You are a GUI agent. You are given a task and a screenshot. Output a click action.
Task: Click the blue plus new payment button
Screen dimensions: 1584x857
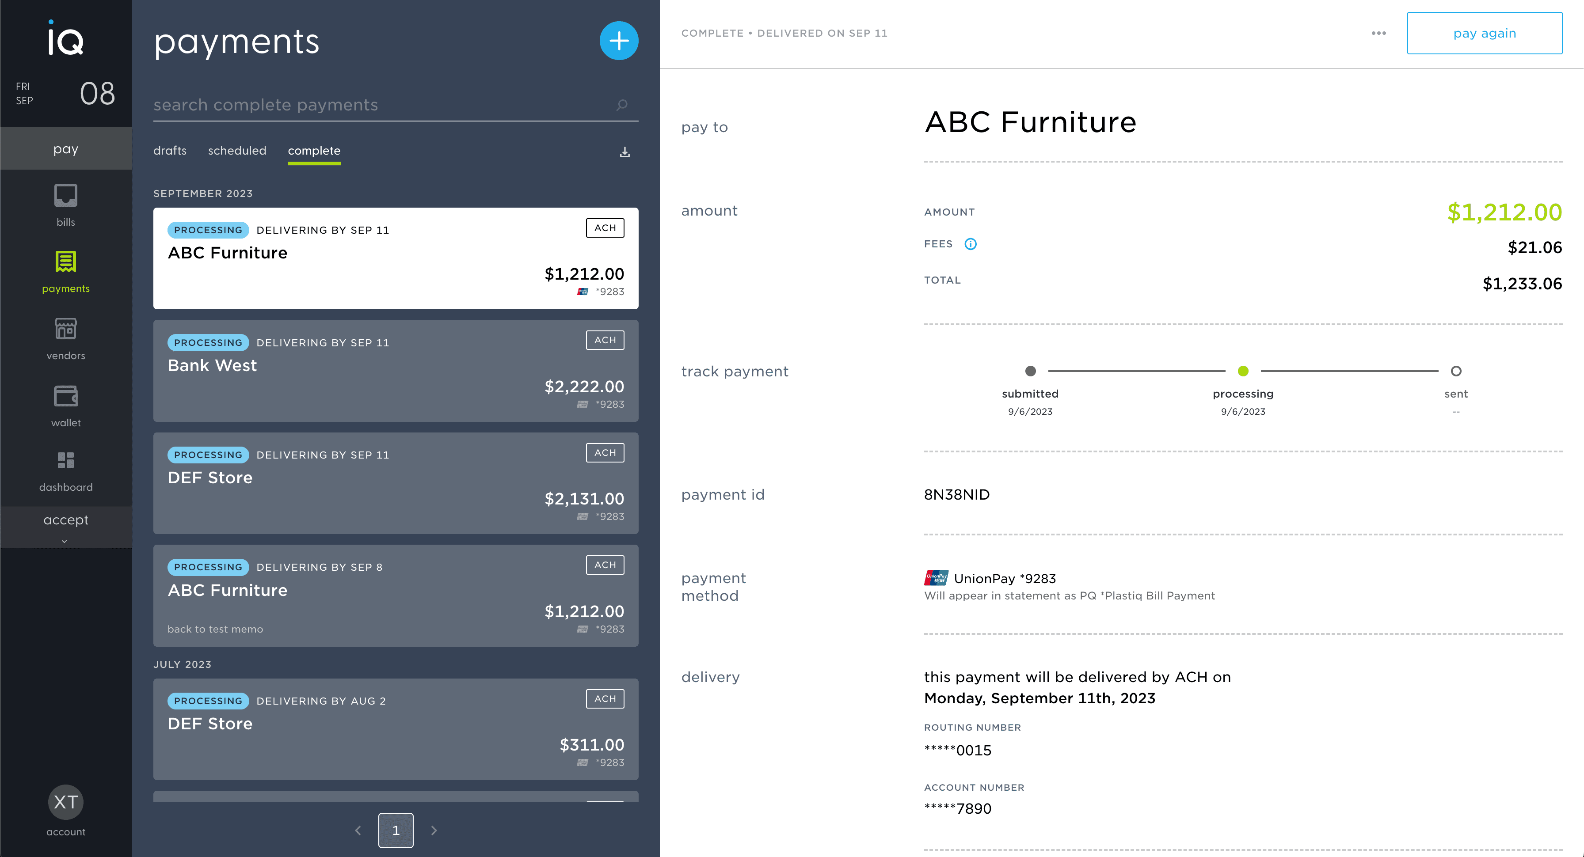point(619,41)
